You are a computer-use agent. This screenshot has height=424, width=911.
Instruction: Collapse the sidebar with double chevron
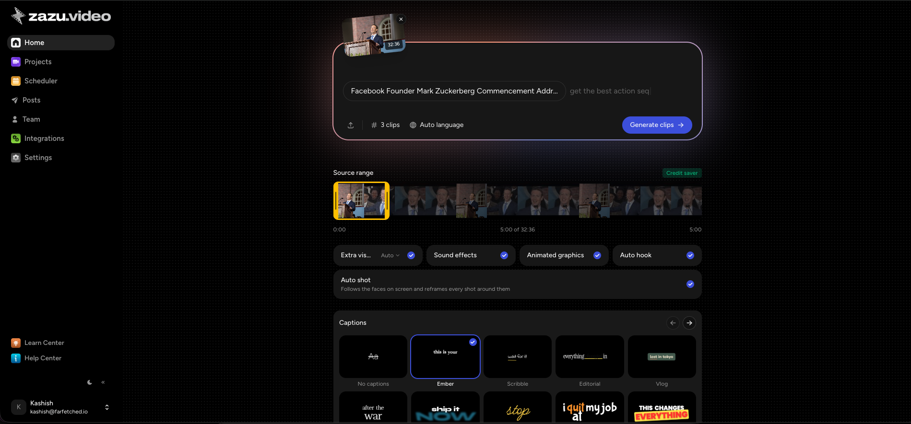point(103,382)
